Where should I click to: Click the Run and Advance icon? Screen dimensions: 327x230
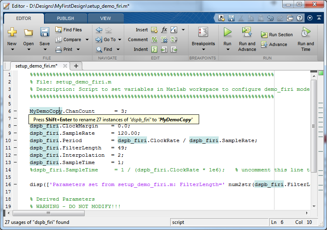point(247,32)
